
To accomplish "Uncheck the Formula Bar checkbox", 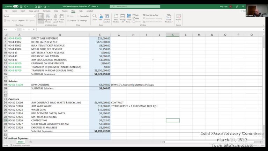I will [x=79, y=16].
